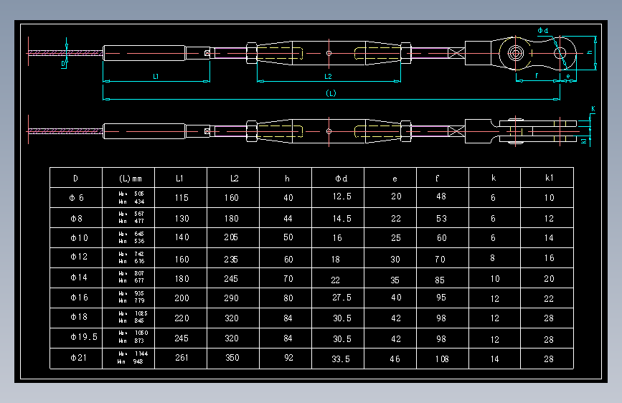This screenshot has height=403, width=622.
Task: Select the 'L2' dimension label in the top drawing
Action: 328,76
